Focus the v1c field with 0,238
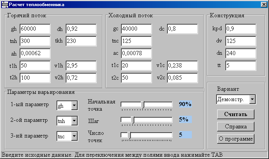Image resolution: width=269 pixels, height=159 pixels. click(x=182, y=66)
